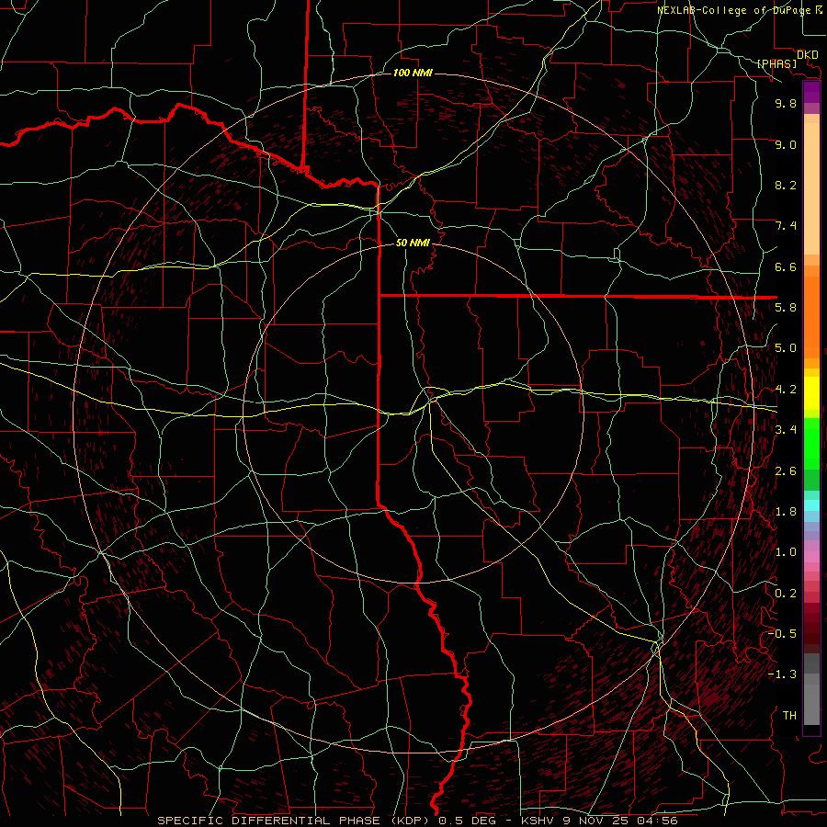This screenshot has height=827, width=827.
Task: Click the TH threshold label
Action: tap(789, 716)
